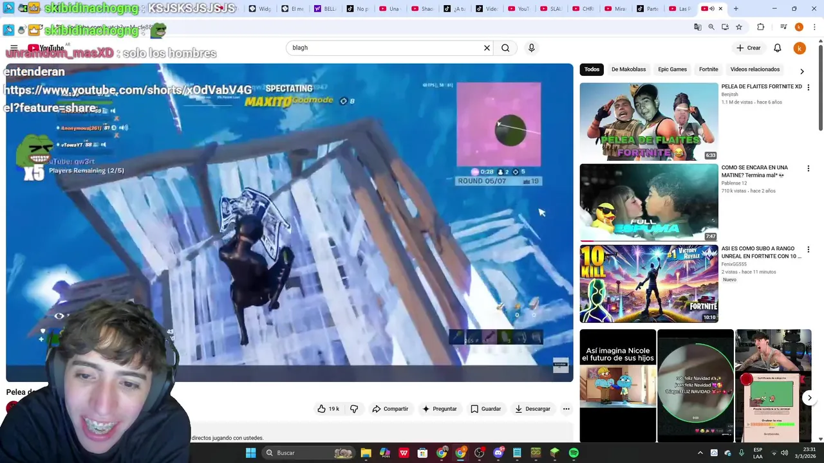Open Discord from the taskbar
This screenshot has height=463, width=824.
click(x=498, y=453)
